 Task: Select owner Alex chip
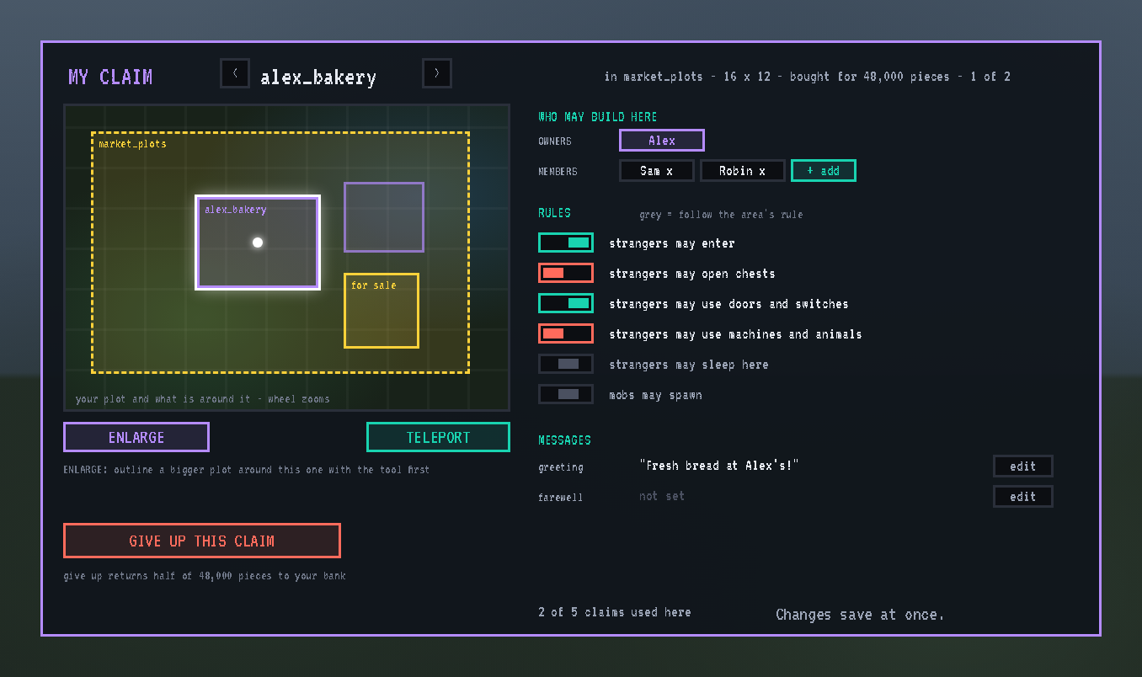click(662, 141)
